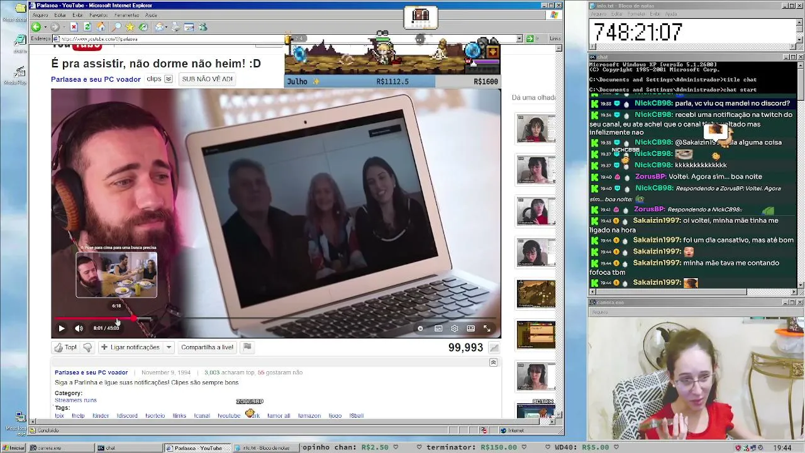This screenshot has height=453, width=805.
Task: Stop loading the page
Action: [x=74, y=27]
